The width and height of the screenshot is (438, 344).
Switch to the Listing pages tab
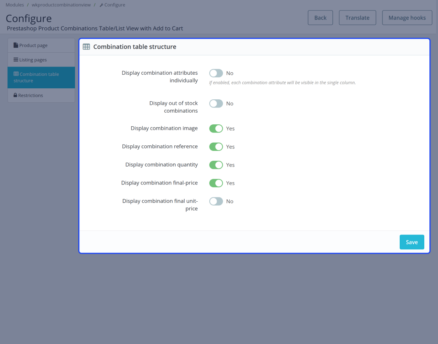pos(41,60)
